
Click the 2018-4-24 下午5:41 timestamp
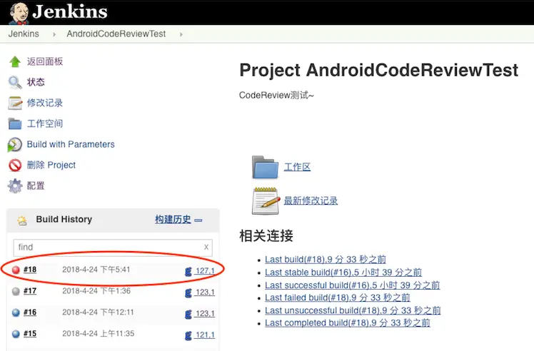click(x=96, y=270)
